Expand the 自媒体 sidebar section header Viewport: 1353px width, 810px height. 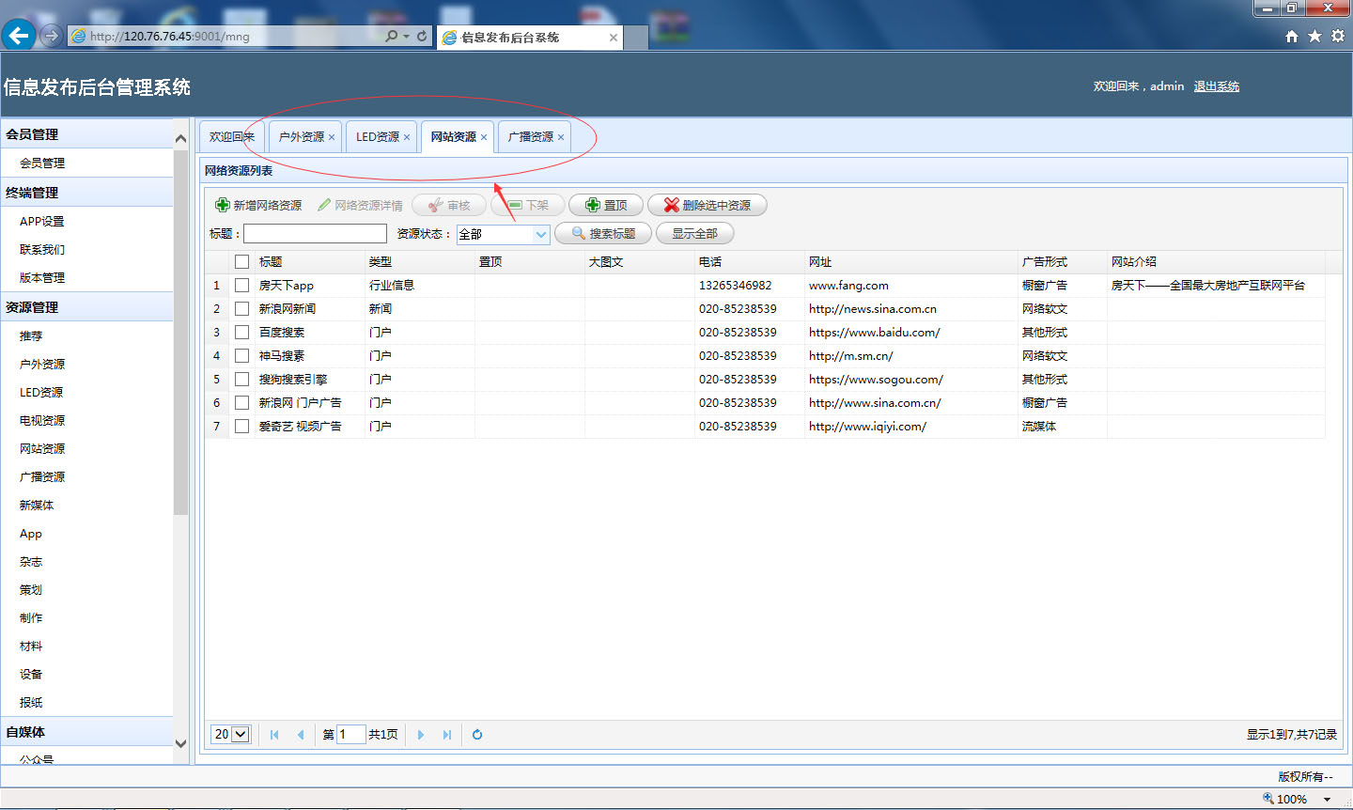(86, 732)
